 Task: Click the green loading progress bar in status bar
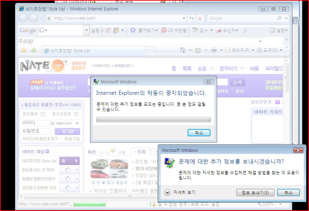pyautogui.click(x=89, y=204)
